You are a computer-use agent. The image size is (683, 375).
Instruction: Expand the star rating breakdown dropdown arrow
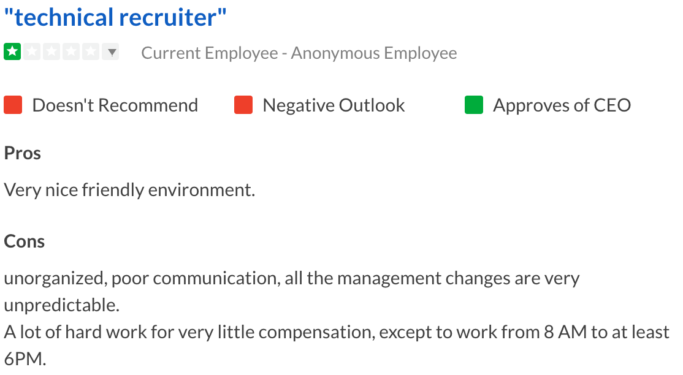tap(112, 52)
